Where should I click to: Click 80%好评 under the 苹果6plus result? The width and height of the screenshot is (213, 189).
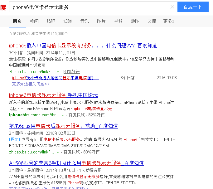click(92, 152)
